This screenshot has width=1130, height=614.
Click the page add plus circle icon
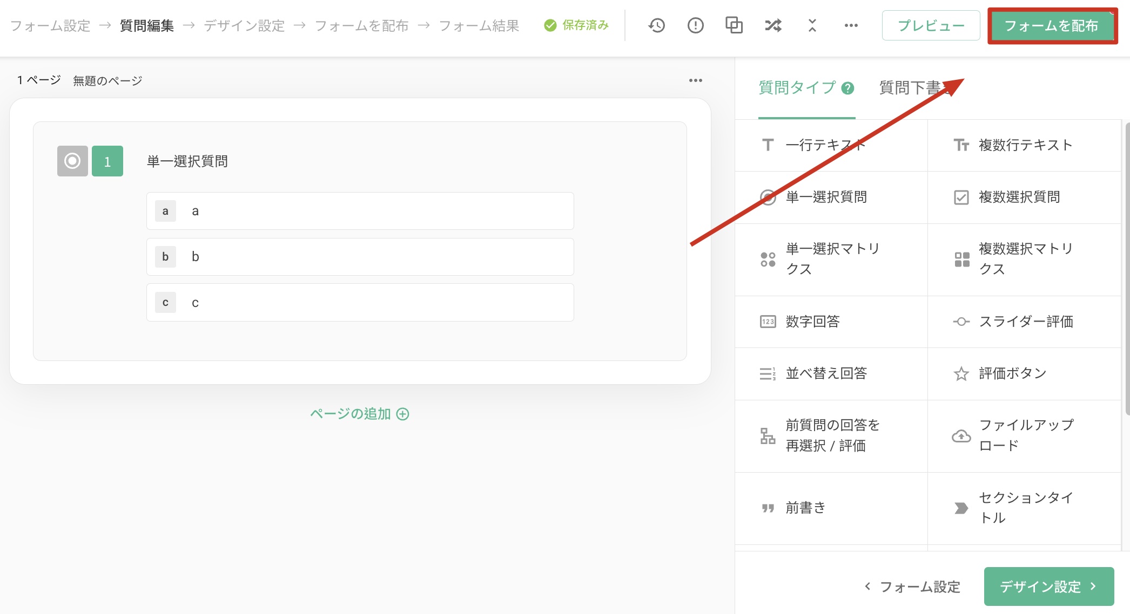point(403,414)
